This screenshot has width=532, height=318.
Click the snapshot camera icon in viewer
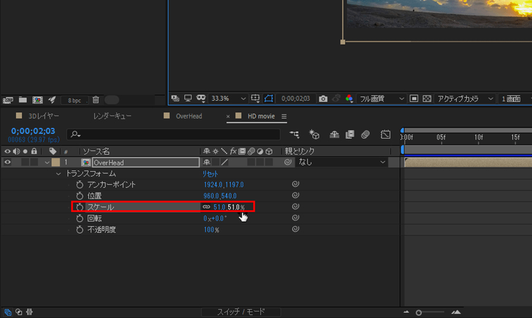(x=323, y=99)
